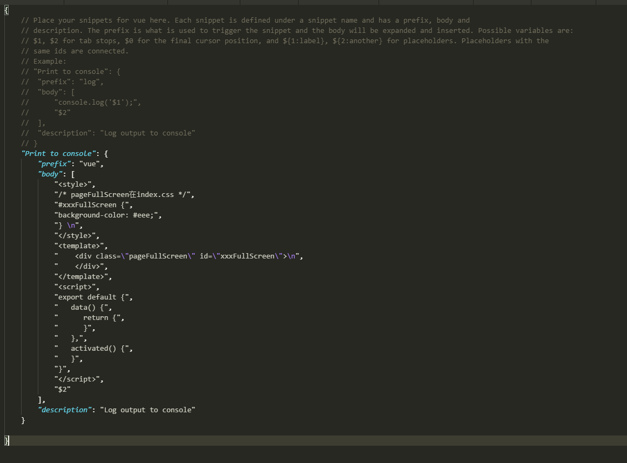Click the "vue" prefix value
Screen dimensions: 627x463
click(x=90, y=164)
